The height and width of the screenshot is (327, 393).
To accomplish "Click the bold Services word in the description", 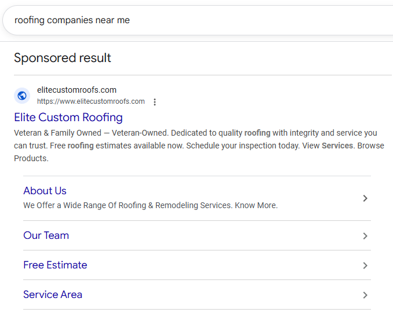I will 337,146.
